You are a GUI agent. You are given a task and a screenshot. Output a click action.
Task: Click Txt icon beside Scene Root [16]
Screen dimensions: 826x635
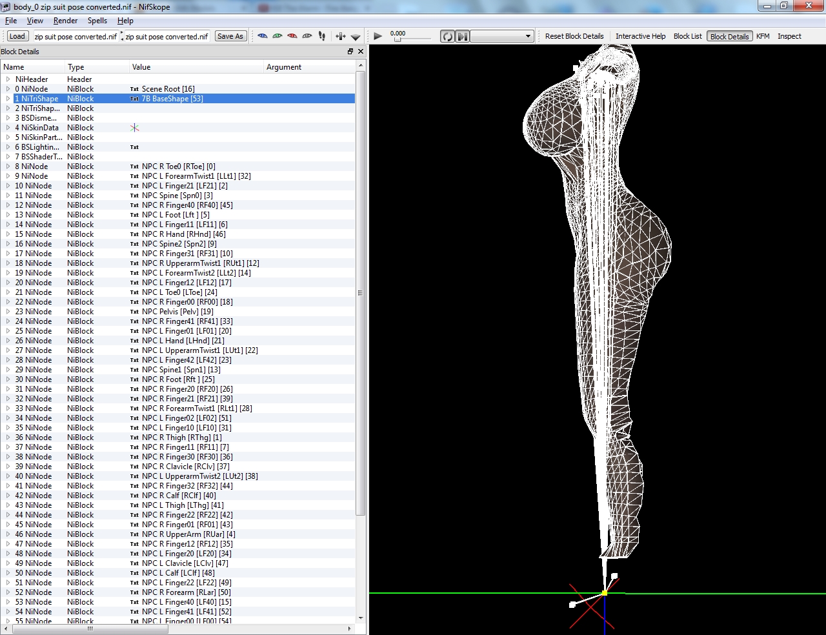[134, 89]
